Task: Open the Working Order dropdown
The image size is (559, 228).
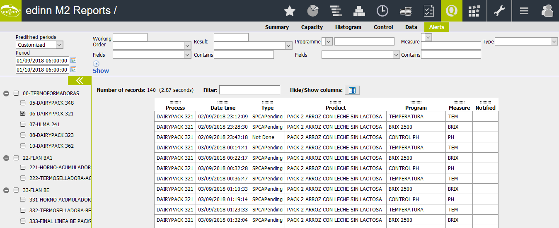Action: [x=152, y=46]
